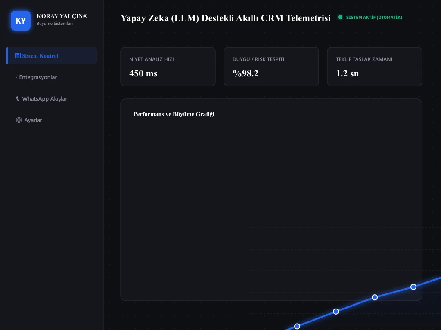Image resolution: width=441 pixels, height=330 pixels.
Task: Open the Sistem Kontrol menu item
Action: pos(52,56)
